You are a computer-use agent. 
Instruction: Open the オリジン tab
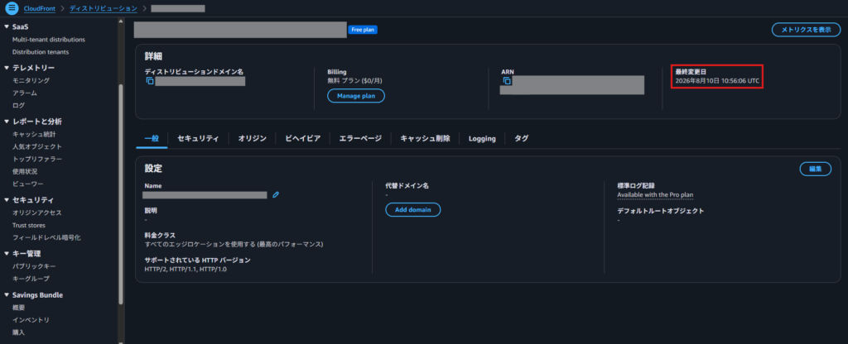click(252, 138)
